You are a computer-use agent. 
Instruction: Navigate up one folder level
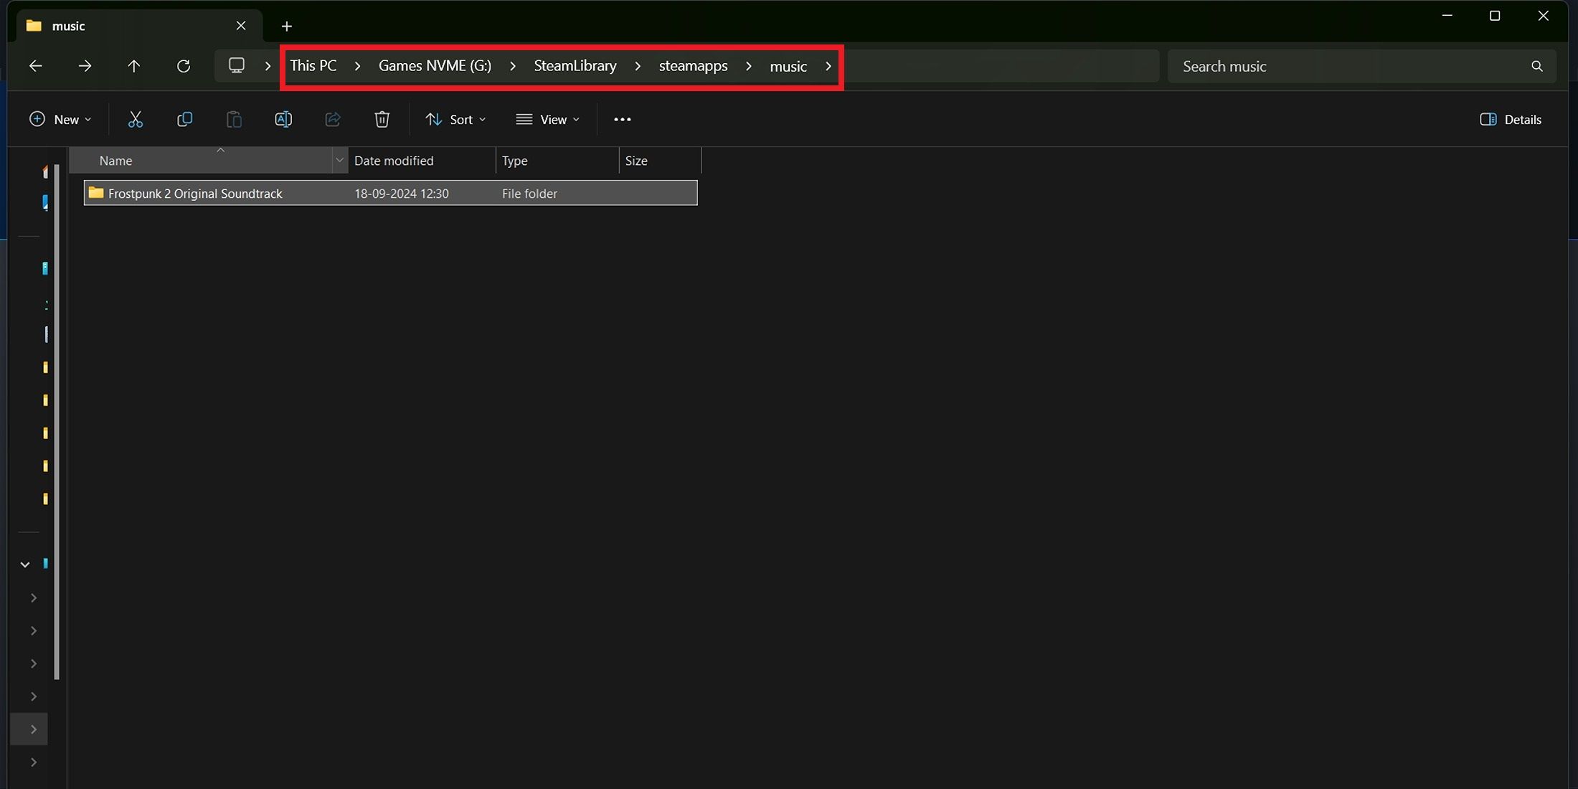133,66
